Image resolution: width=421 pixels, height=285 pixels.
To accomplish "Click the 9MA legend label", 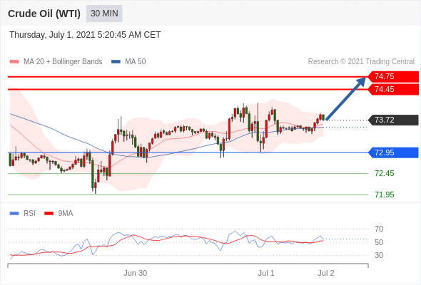I will click(66, 214).
